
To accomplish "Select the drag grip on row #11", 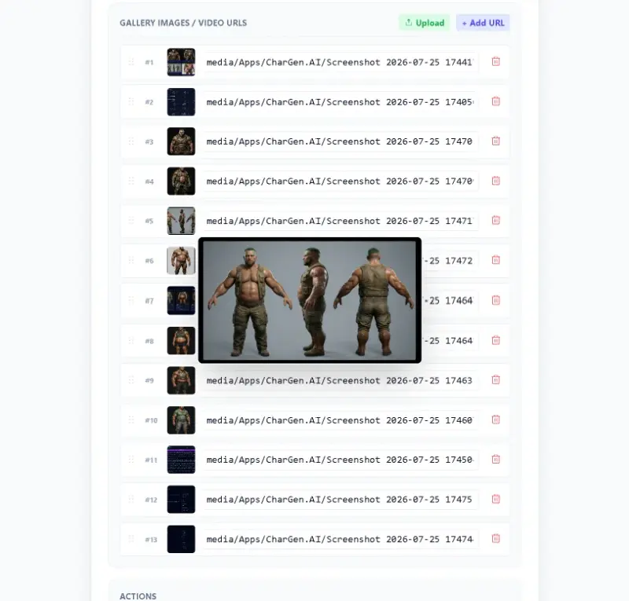I will 131,460.
